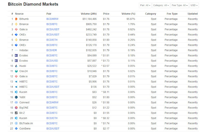Sort by Volume (%) column header
This screenshot has height=133, width=207.
coord(128,14)
